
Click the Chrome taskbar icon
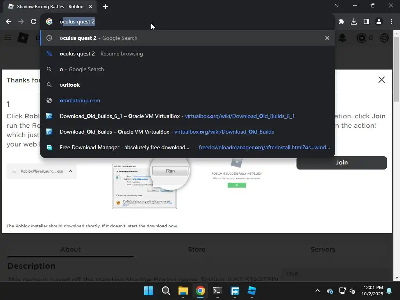click(200, 291)
